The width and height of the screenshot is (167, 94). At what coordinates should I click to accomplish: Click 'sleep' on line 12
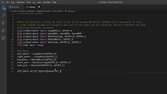[40, 45]
